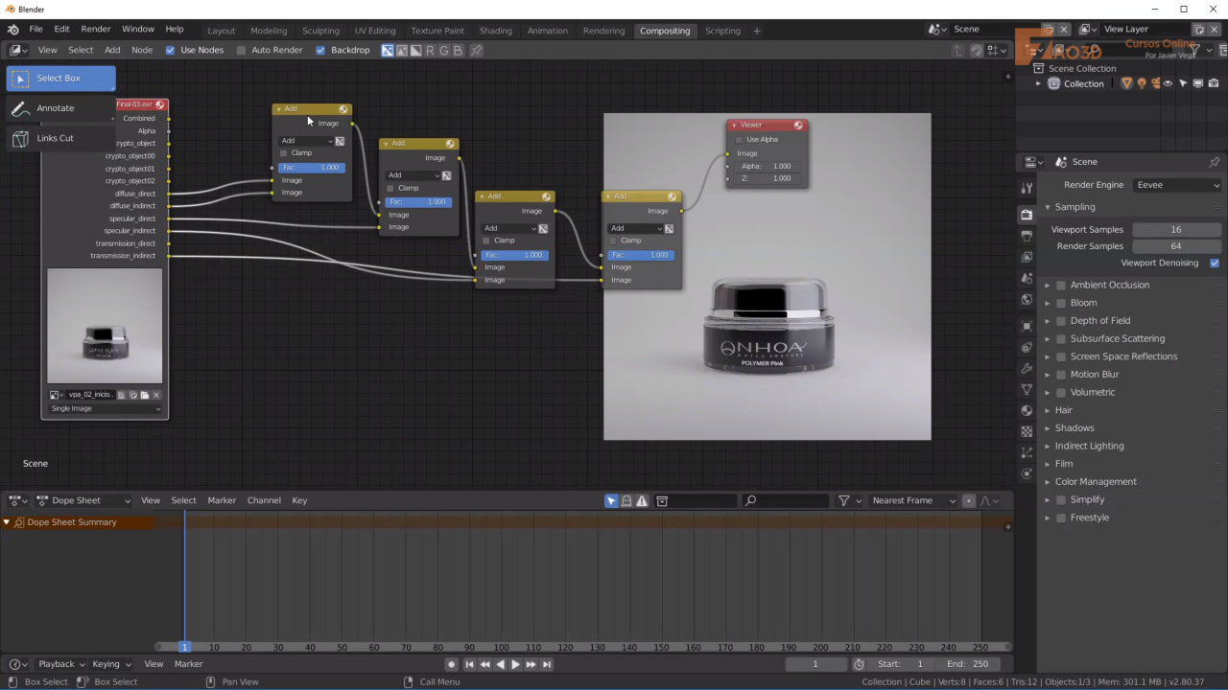Toggle Use Nodes checkbox

tap(170, 50)
